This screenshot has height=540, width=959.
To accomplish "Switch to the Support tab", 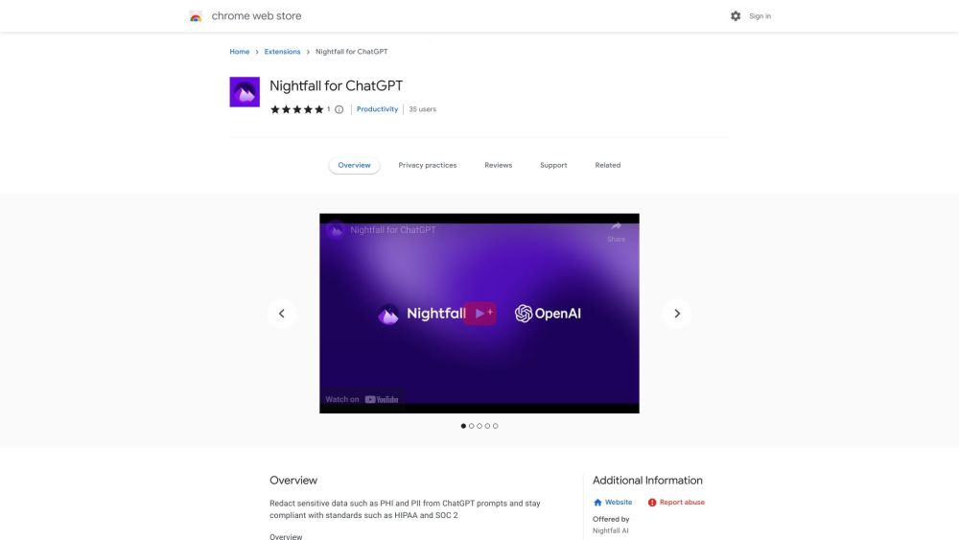I will pyautogui.click(x=553, y=165).
